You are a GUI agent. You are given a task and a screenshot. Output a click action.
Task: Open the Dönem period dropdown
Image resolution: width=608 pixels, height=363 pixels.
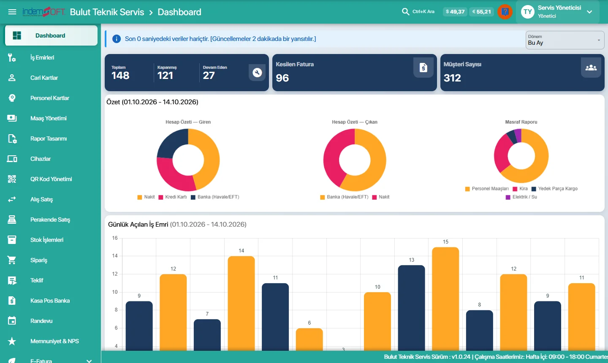(565, 40)
